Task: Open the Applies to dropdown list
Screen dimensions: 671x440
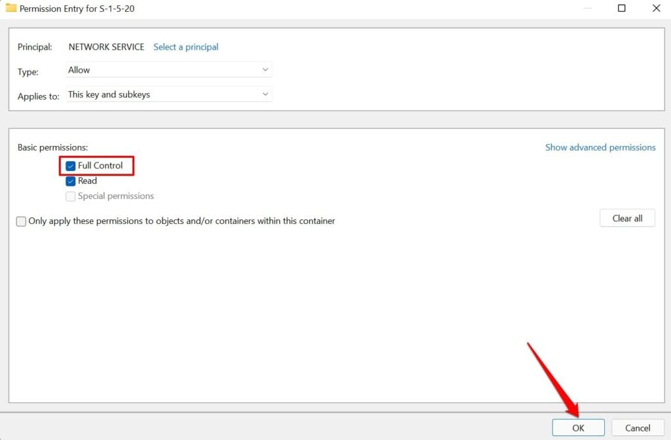Action: [x=169, y=94]
